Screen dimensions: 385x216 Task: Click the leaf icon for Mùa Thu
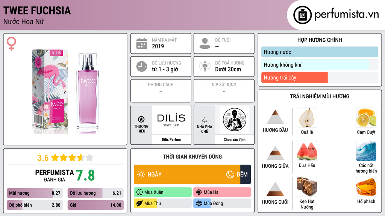point(139,203)
